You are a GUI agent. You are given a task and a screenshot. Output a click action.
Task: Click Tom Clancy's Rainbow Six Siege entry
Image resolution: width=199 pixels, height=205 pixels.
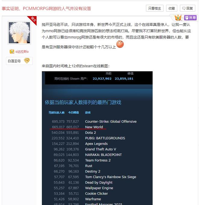[x=111, y=177]
